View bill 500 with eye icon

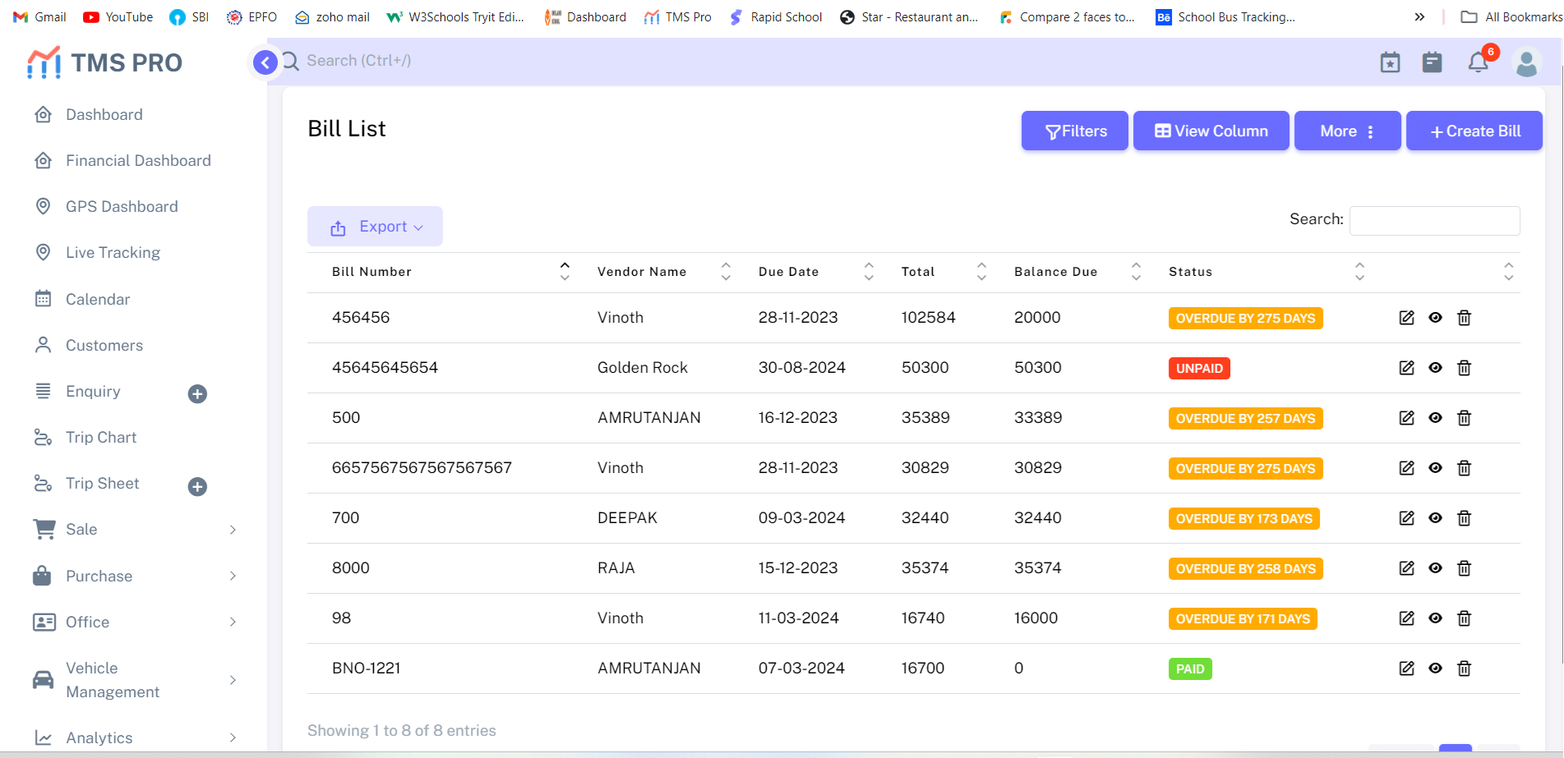tap(1436, 418)
